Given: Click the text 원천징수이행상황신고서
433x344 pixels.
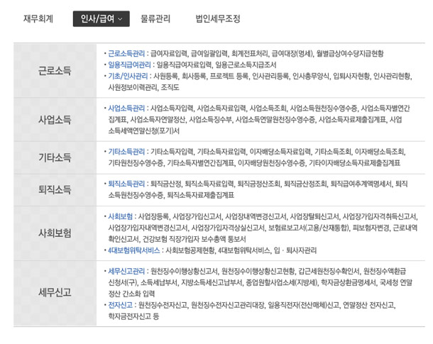Looking at the screenshot, I should (x=184, y=271).
